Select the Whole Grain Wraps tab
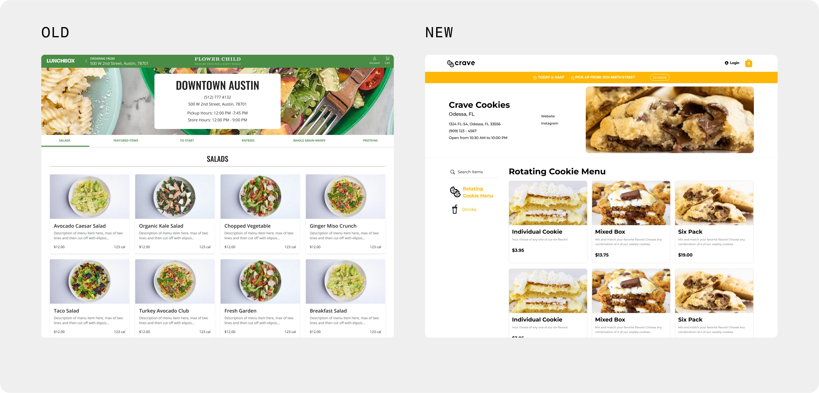 pyautogui.click(x=309, y=140)
